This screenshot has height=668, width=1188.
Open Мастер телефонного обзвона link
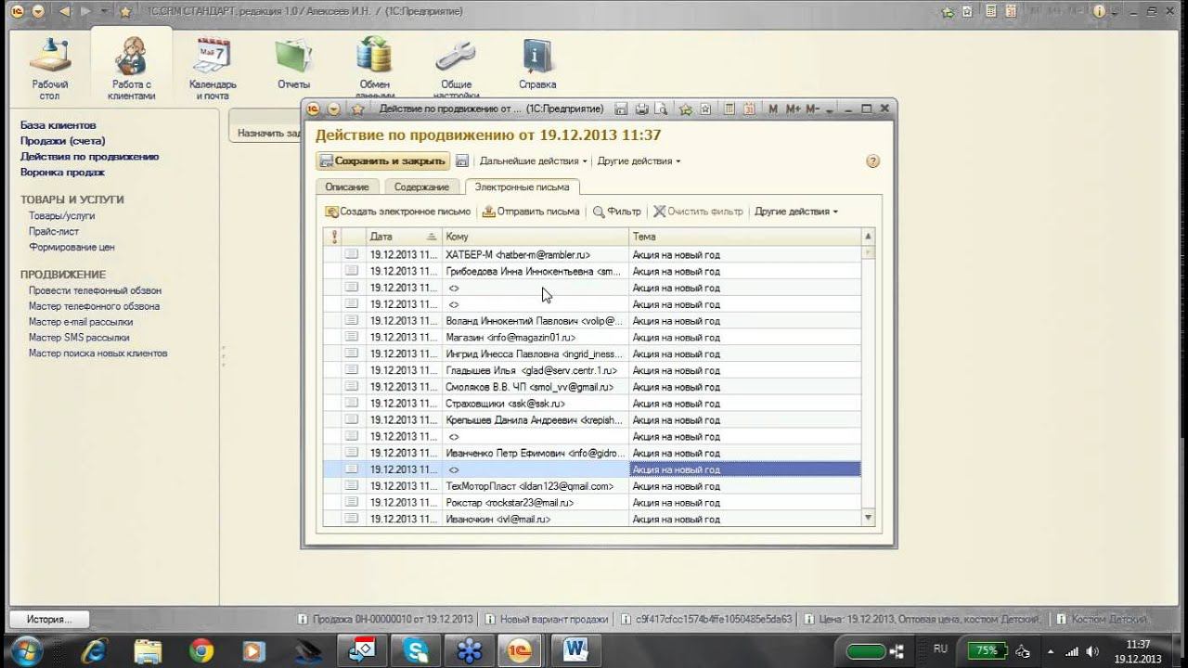pyautogui.click(x=94, y=306)
